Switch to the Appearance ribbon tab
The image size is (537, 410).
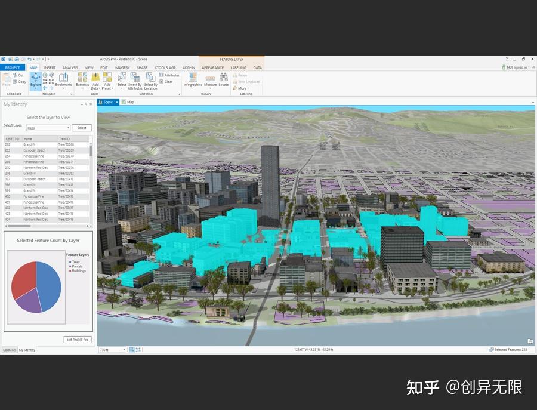212,67
